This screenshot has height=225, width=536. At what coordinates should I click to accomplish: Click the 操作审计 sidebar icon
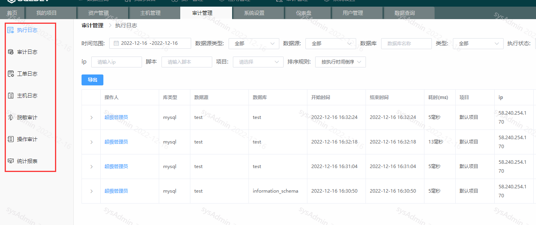point(11,139)
